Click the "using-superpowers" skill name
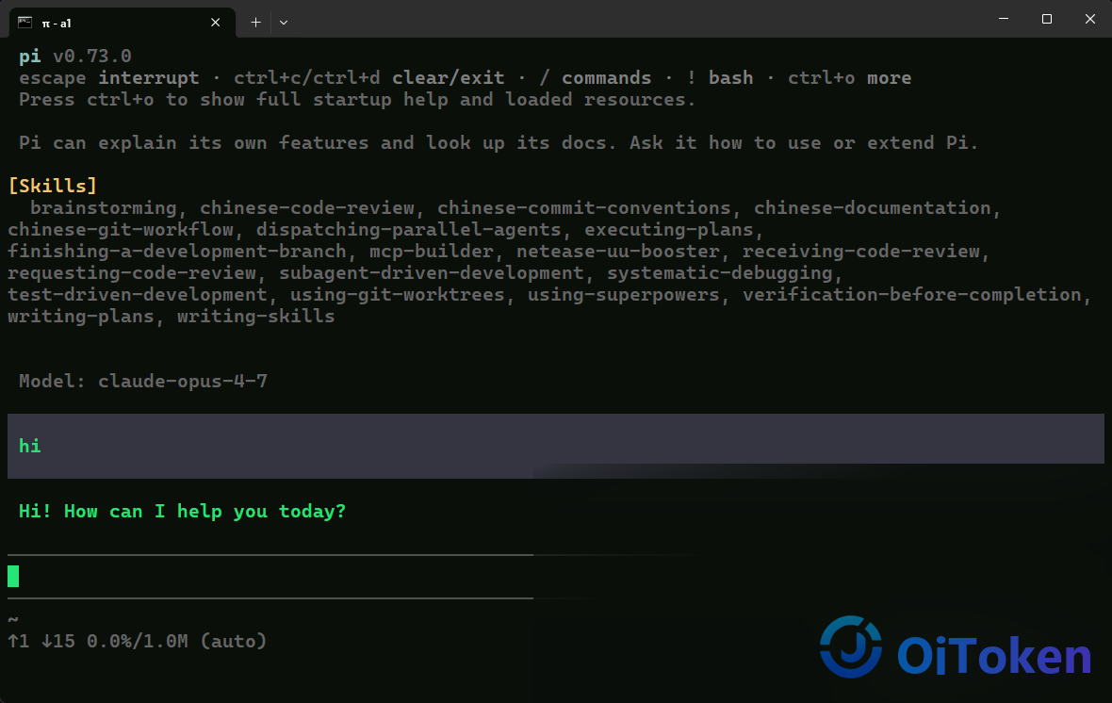Image resolution: width=1112 pixels, height=703 pixels. 623,294
